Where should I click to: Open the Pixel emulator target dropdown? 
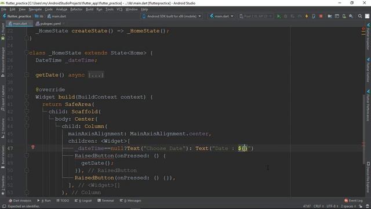point(255,16)
